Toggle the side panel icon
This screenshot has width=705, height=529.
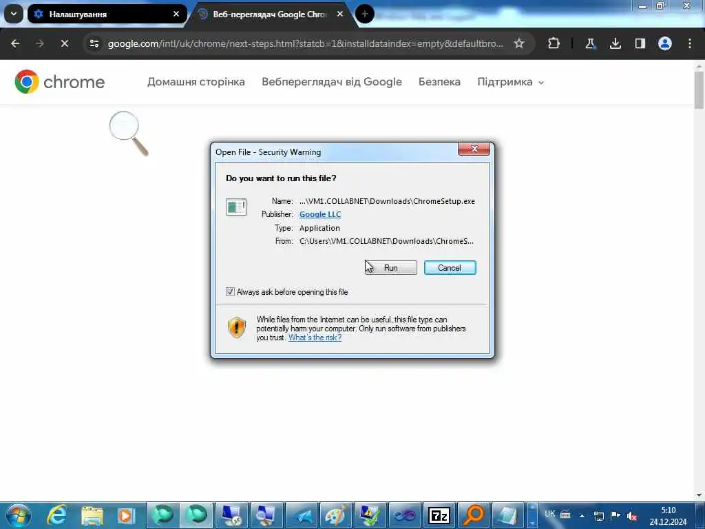point(640,43)
